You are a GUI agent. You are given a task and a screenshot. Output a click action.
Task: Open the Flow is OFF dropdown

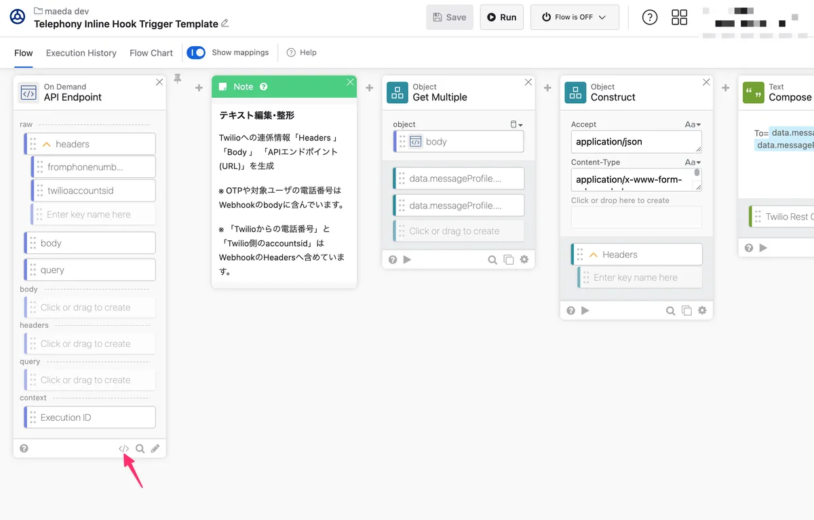[x=574, y=18]
